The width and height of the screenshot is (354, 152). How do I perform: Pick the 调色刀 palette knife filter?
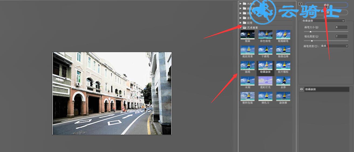[x=265, y=96]
